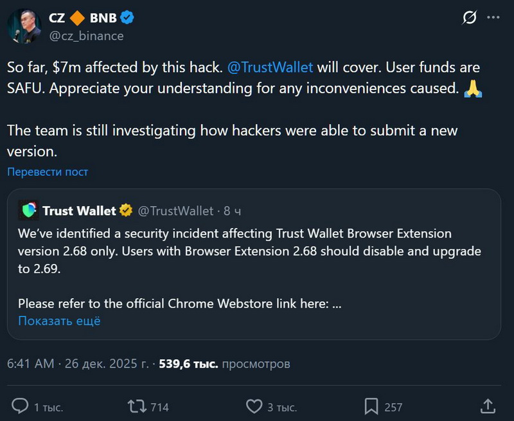514x421 pixels.
Task: Click the Trust Wallet name in quote
Action: coord(79,210)
